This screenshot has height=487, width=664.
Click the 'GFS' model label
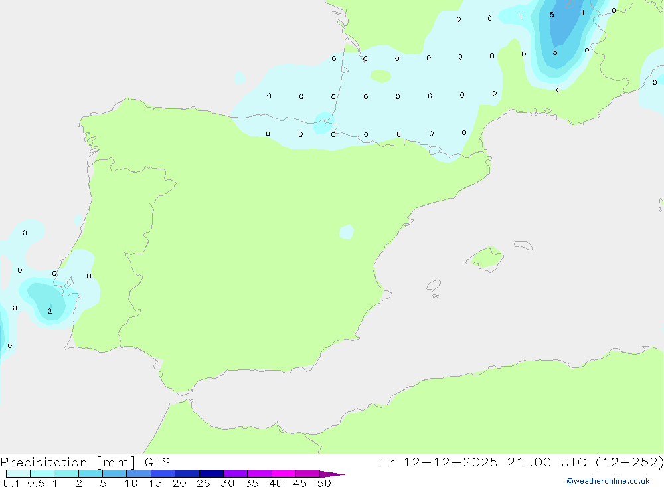tap(157, 462)
